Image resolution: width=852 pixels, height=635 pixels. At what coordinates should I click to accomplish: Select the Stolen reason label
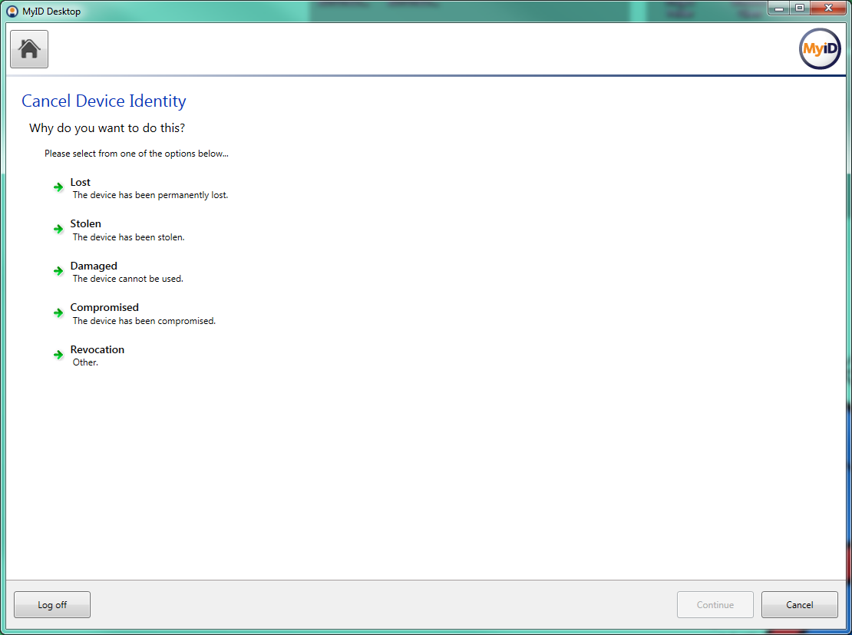click(x=86, y=224)
